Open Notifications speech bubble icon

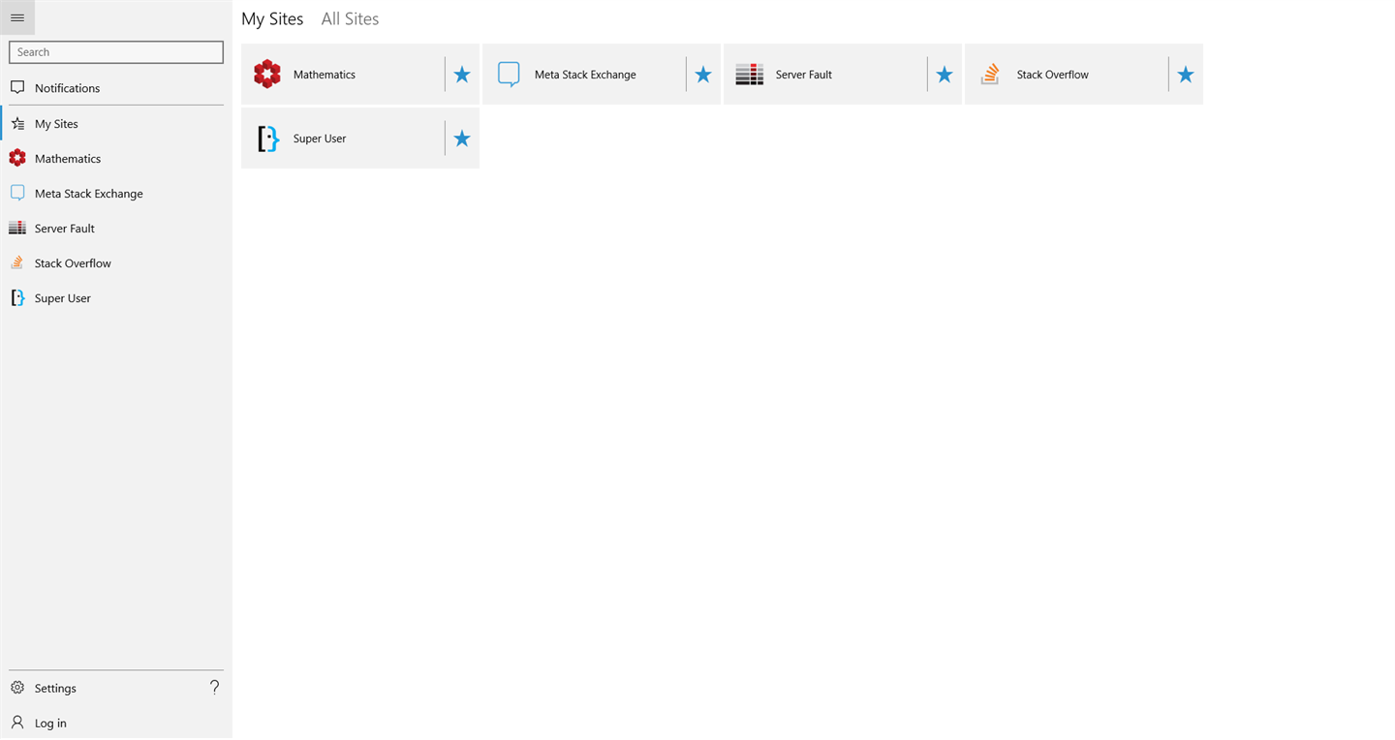click(x=17, y=87)
